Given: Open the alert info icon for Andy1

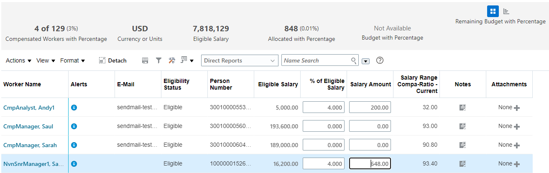Looking at the screenshot, I should tap(74, 108).
